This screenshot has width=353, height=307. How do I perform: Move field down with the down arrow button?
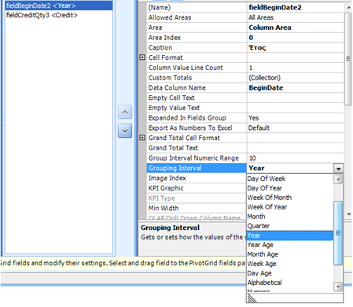pyautogui.click(x=125, y=131)
